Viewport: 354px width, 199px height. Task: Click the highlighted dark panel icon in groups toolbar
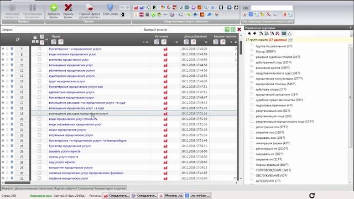click(x=284, y=33)
